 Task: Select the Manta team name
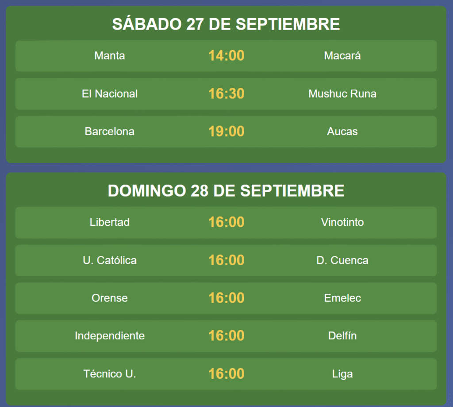(x=110, y=55)
